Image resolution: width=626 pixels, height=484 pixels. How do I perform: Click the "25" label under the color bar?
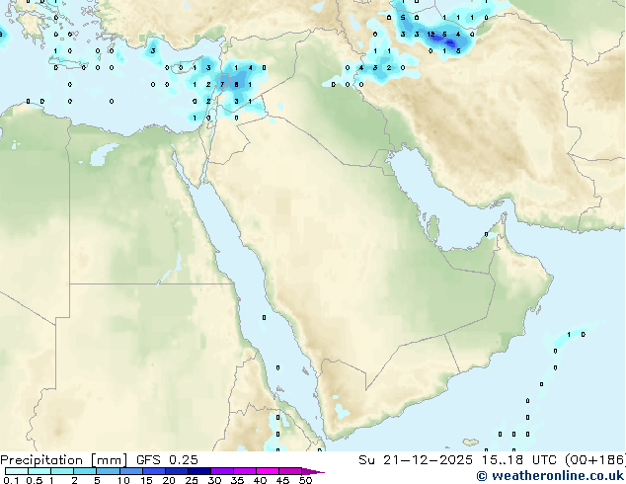[192, 480]
